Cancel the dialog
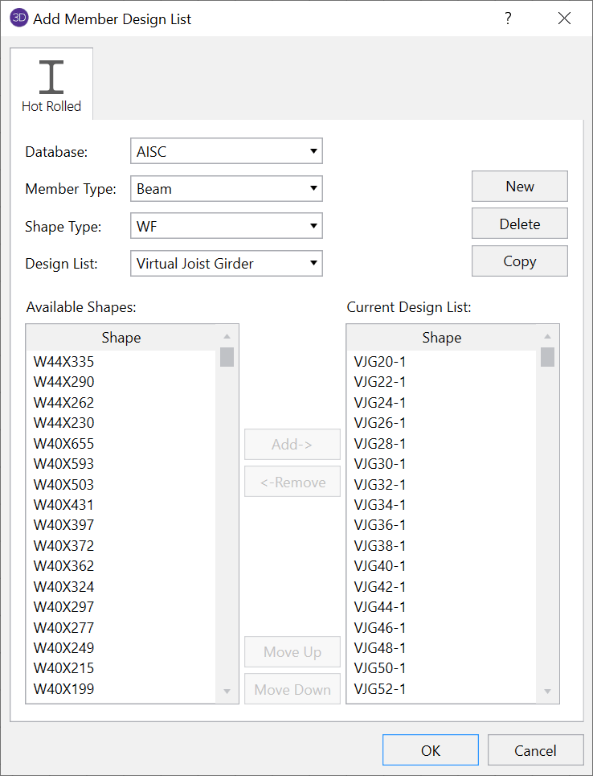 coord(535,750)
